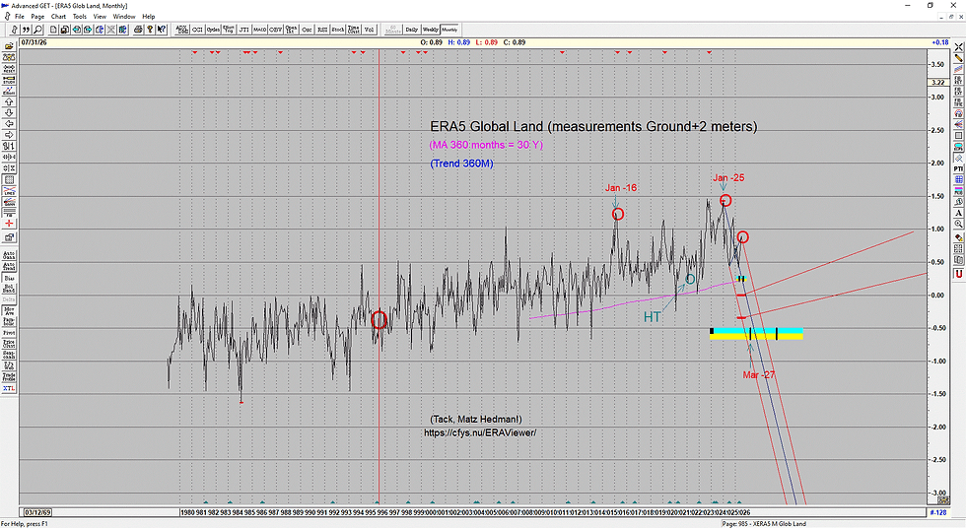Viewport: 966px width, 528px height.
Task: Click the XTL button in left sidebar
Action: [x=9, y=388]
